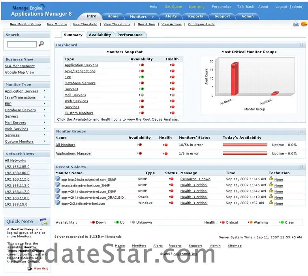The width and height of the screenshot is (308, 276).
Task: Click edit icon for appw2k2 Windows alert
Action: pos(58,202)
